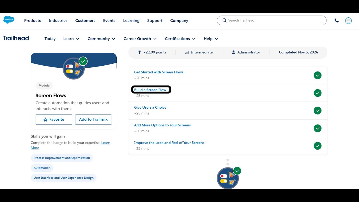This screenshot has width=359, height=202.
Task: Click the search magnifier icon
Action: tap(224, 20)
